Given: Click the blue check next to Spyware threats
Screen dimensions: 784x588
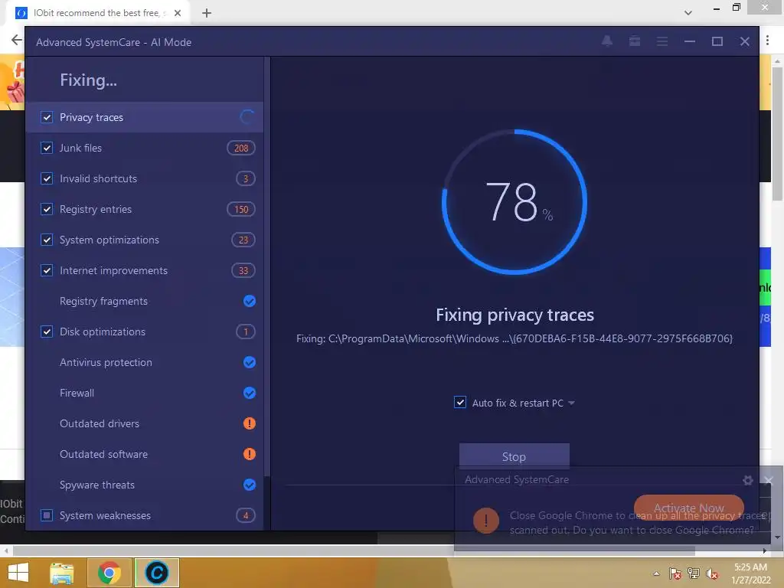Looking at the screenshot, I should pyautogui.click(x=249, y=485).
